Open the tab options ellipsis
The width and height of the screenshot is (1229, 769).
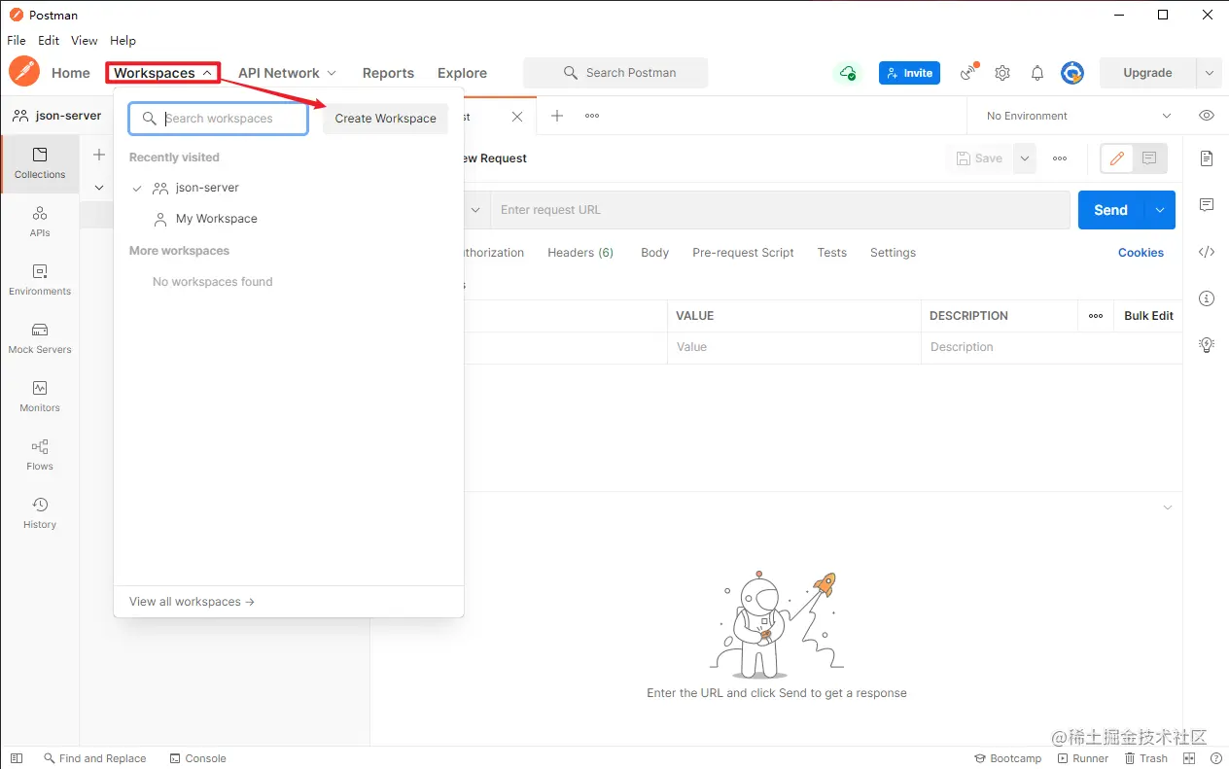click(x=592, y=116)
